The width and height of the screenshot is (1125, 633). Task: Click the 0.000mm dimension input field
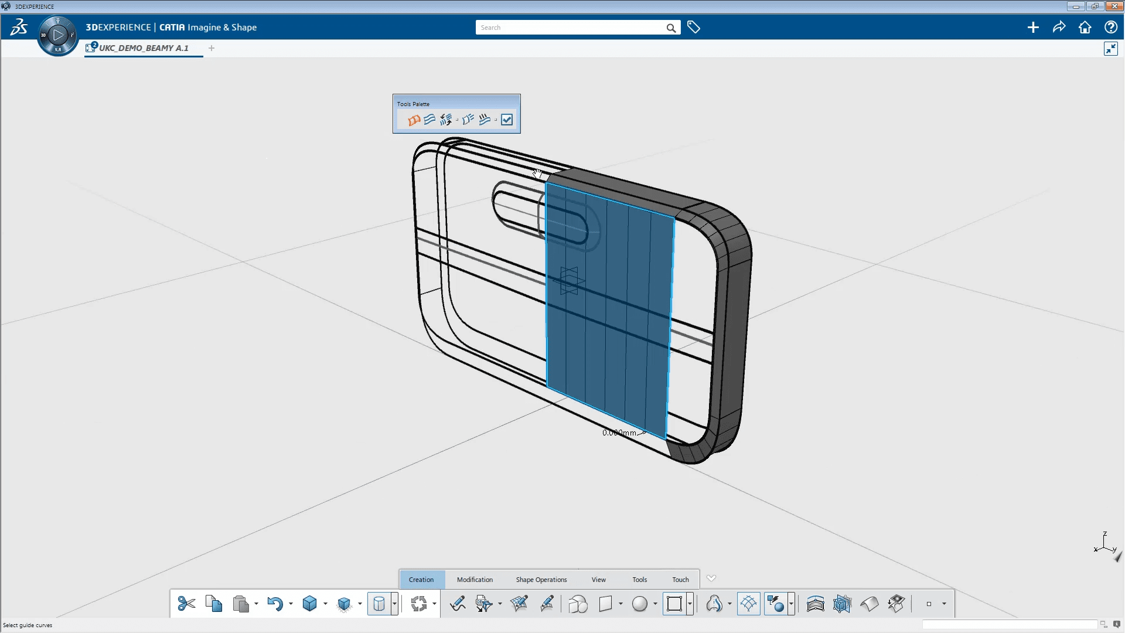point(618,433)
